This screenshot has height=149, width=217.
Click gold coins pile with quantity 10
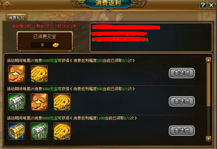(x=62, y=102)
